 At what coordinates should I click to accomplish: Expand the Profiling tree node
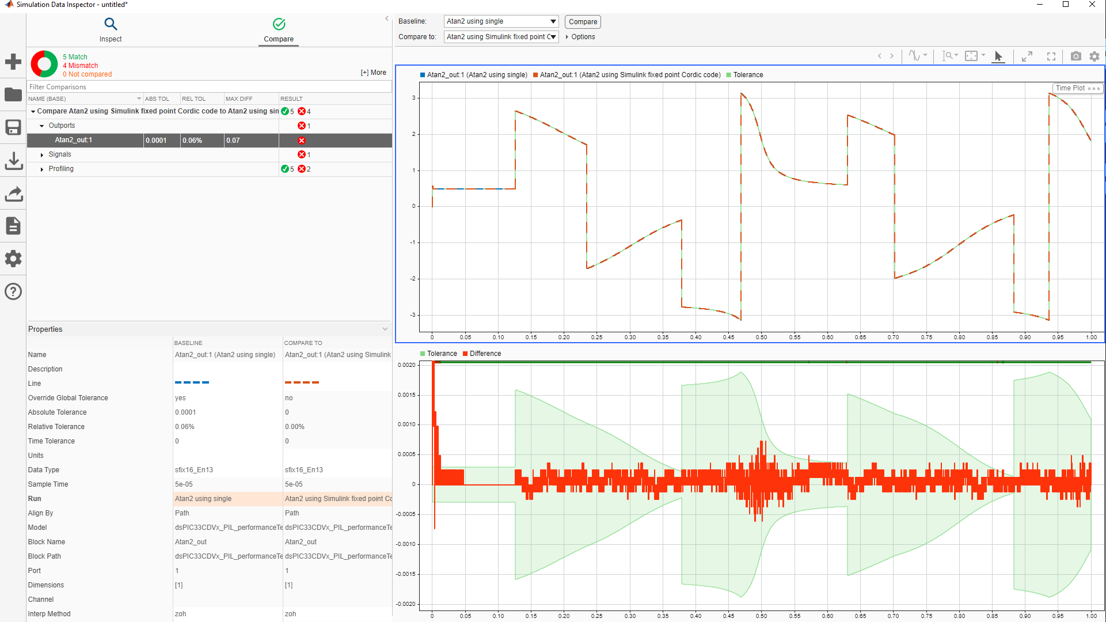click(42, 169)
